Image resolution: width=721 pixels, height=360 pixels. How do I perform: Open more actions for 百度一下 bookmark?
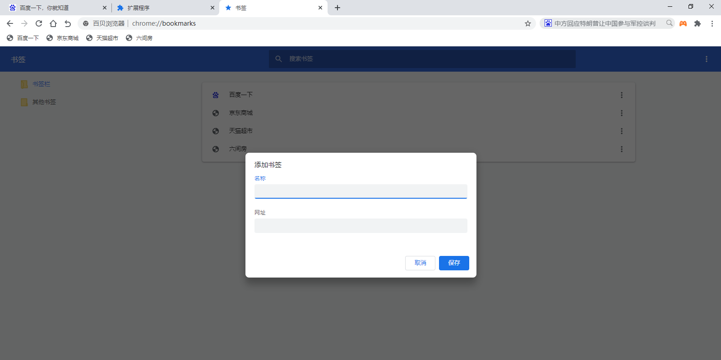[621, 95]
